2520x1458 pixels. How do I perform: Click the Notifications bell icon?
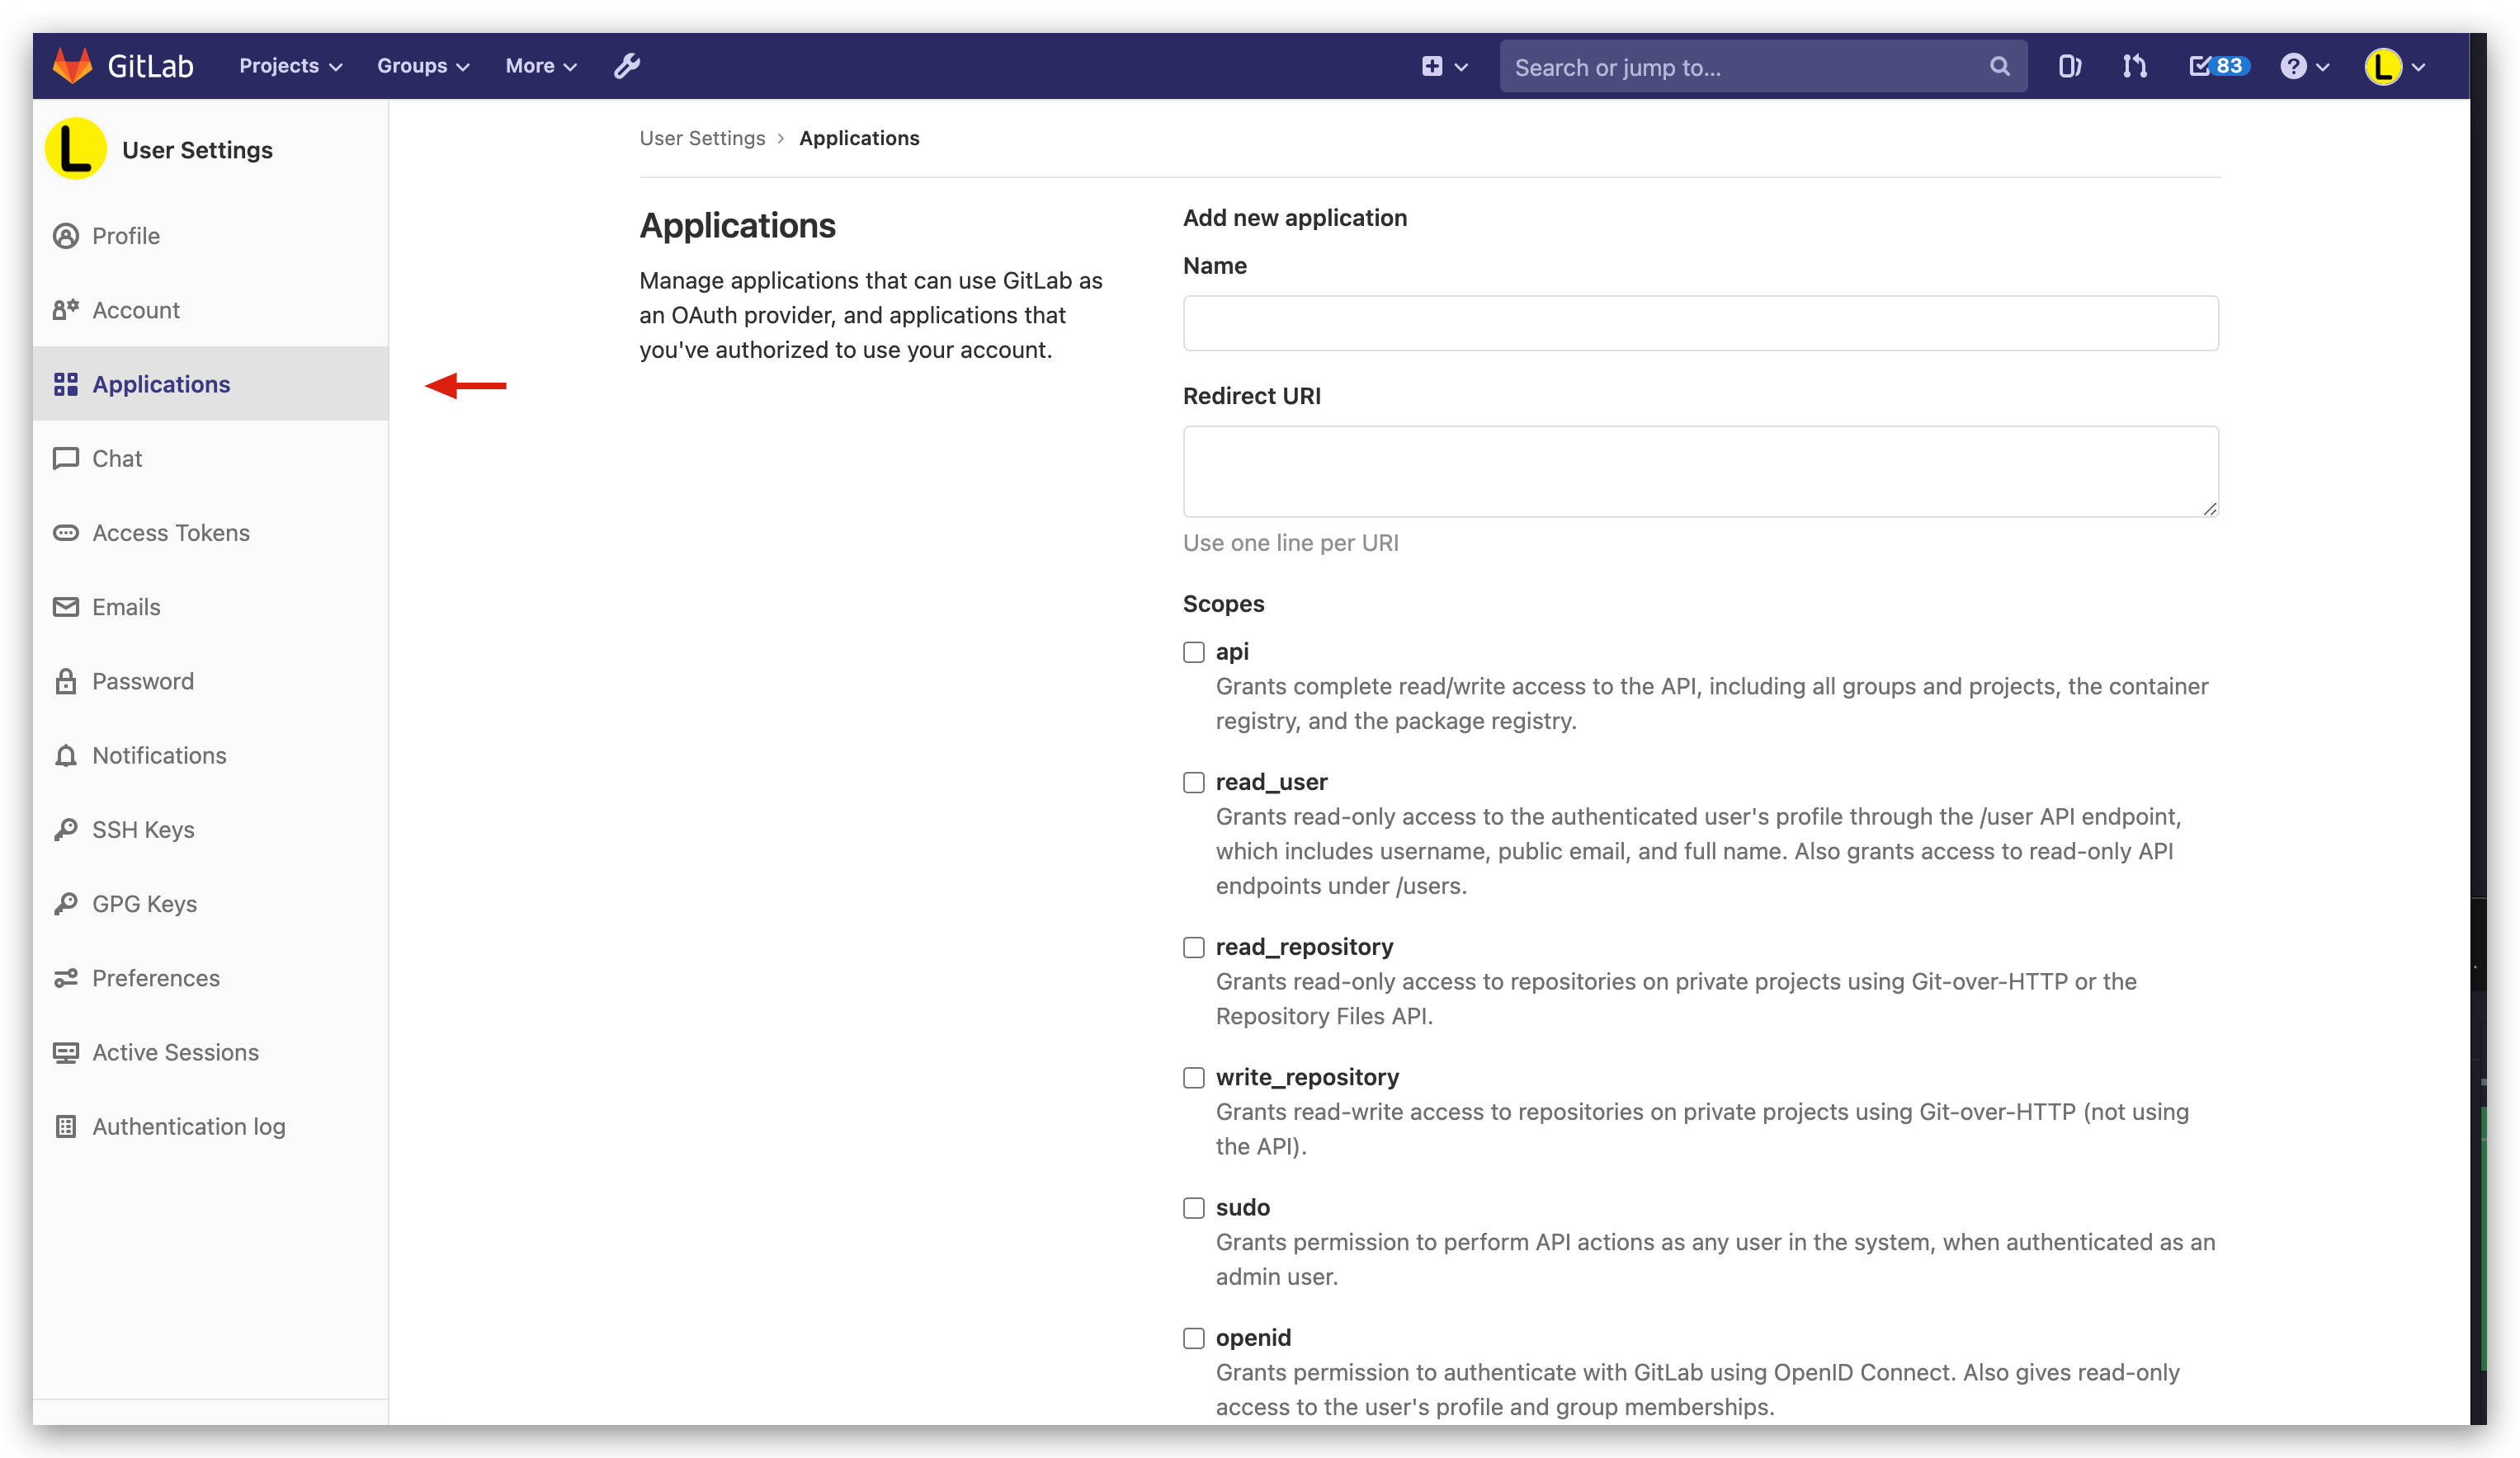click(x=66, y=755)
